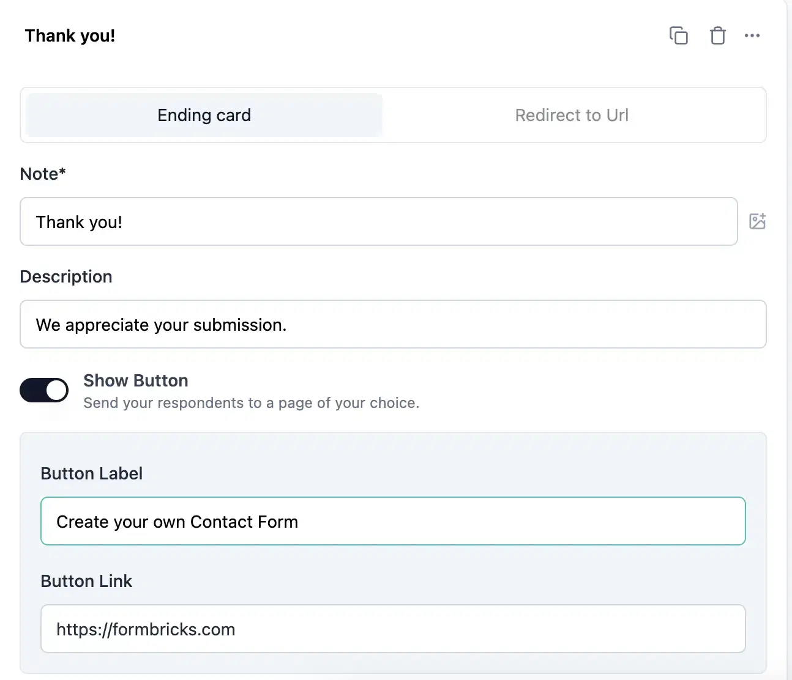The height and width of the screenshot is (680, 792).
Task: Select the Button Label heading
Action: click(x=92, y=473)
